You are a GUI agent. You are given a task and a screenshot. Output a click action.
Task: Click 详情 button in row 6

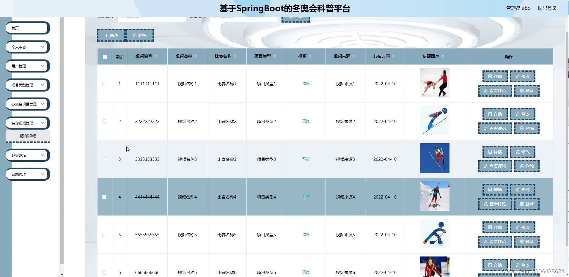(495, 265)
